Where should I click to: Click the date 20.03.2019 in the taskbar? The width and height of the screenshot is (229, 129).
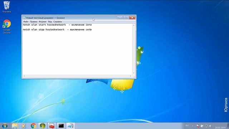coord(220,128)
